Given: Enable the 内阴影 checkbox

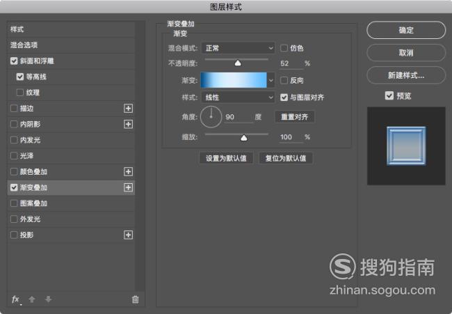Looking at the screenshot, I should coord(14,124).
